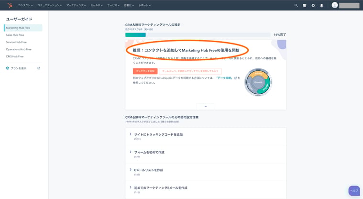Open the レポート menu
The image size is (363, 199).
click(x=144, y=5)
